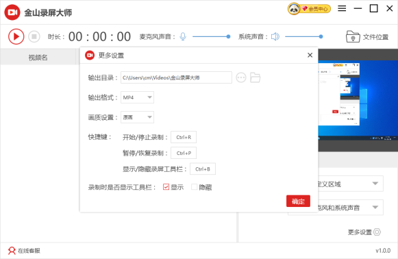
Task: Expand the recording area 定义区域 dropdown
Action: pyautogui.click(x=350, y=184)
